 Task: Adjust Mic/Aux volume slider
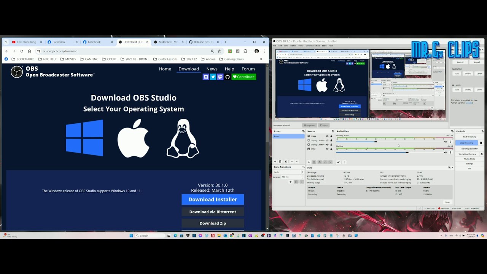coord(389,152)
